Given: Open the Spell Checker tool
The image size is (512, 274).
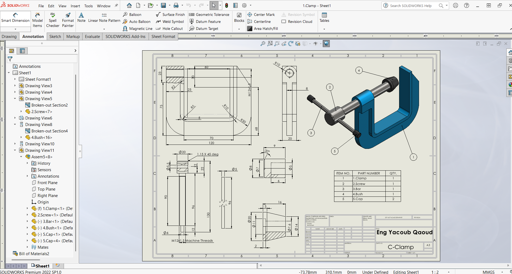Looking at the screenshot, I should point(53,20).
